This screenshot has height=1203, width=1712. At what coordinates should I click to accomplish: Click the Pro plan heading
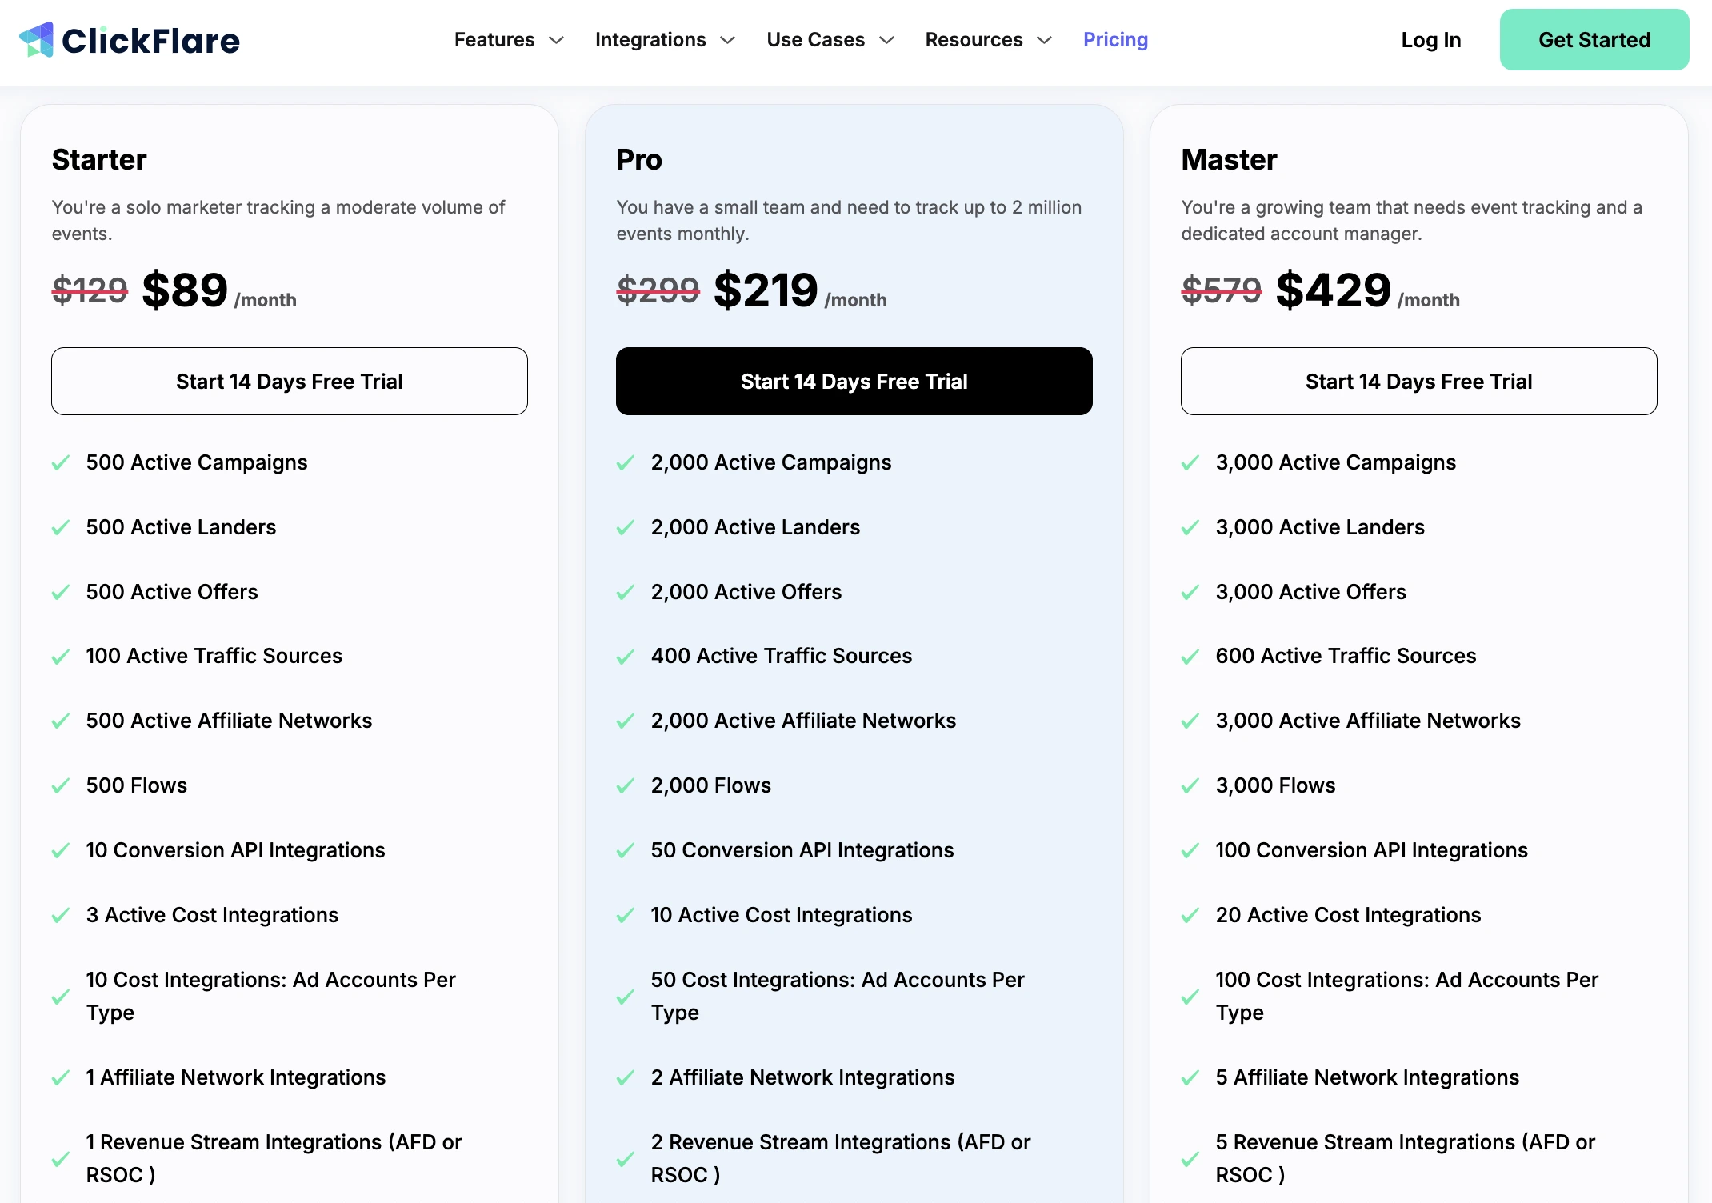[639, 160]
